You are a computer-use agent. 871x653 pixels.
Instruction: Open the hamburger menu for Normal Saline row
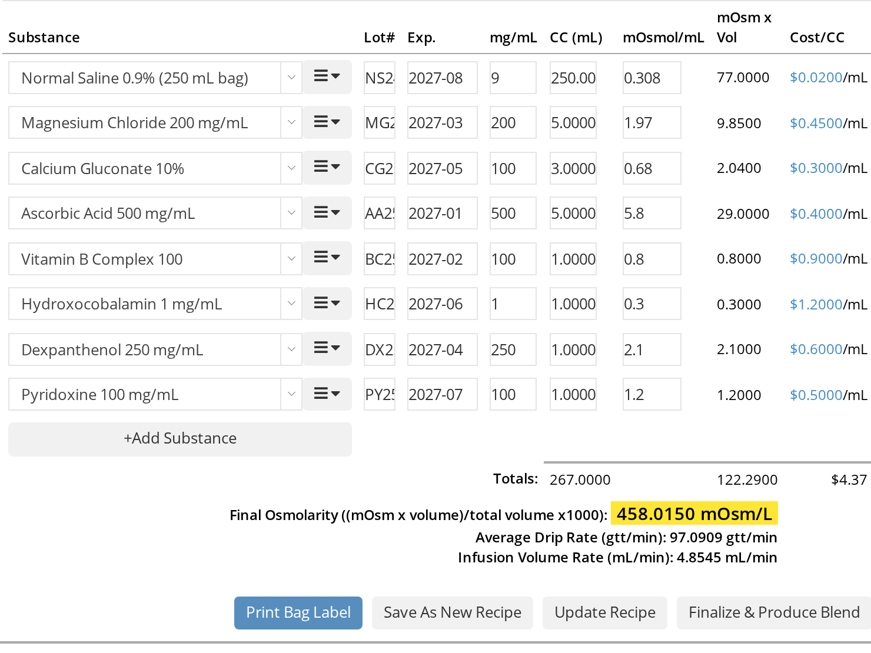click(327, 77)
